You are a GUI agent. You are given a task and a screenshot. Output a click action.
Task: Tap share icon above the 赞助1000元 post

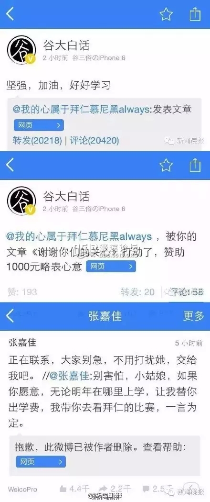195,165
